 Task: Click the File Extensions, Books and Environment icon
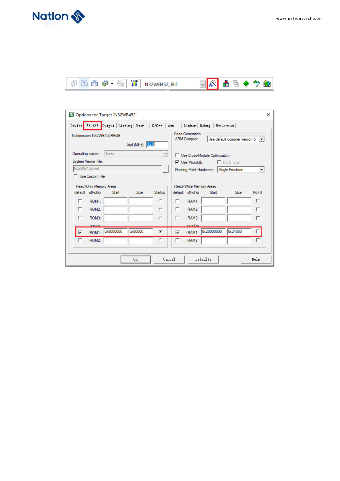click(x=226, y=84)
